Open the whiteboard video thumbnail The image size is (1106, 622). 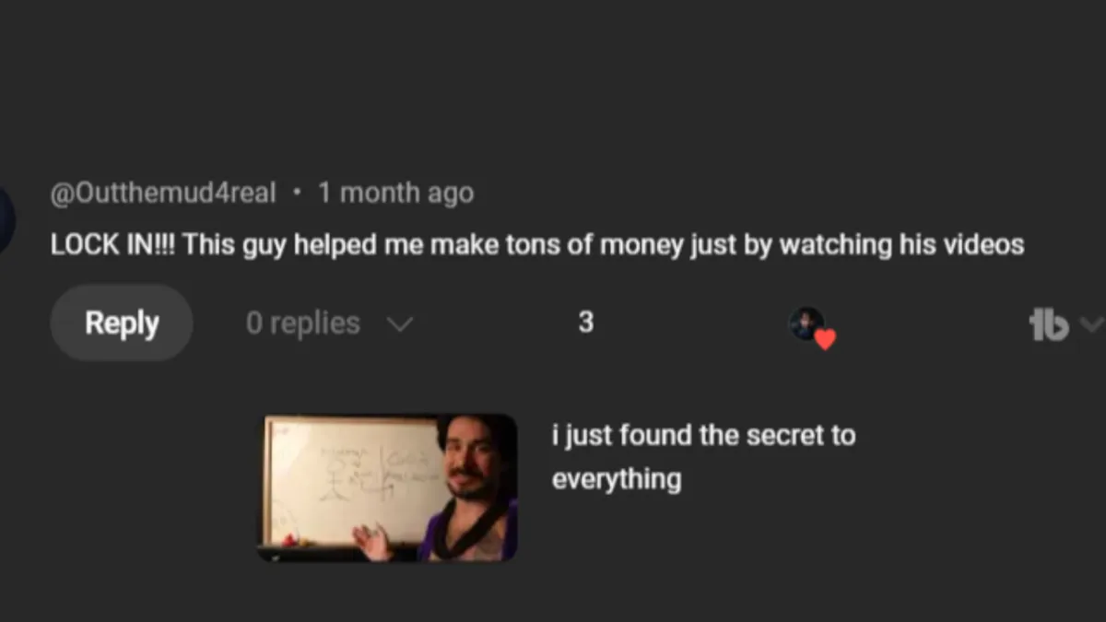pos(387,487)
